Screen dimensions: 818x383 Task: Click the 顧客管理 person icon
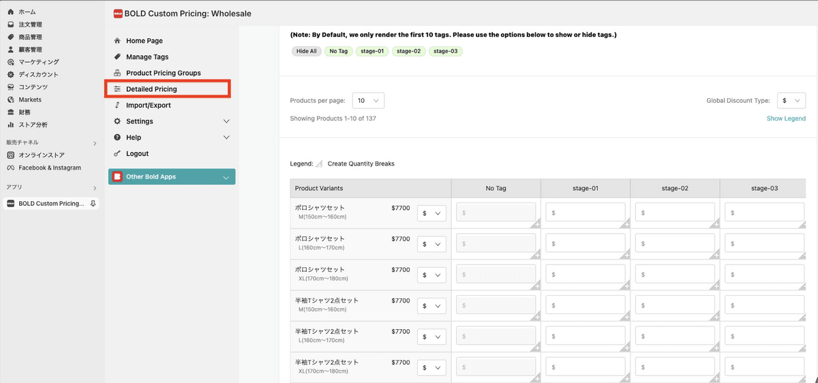click(11, 50)
